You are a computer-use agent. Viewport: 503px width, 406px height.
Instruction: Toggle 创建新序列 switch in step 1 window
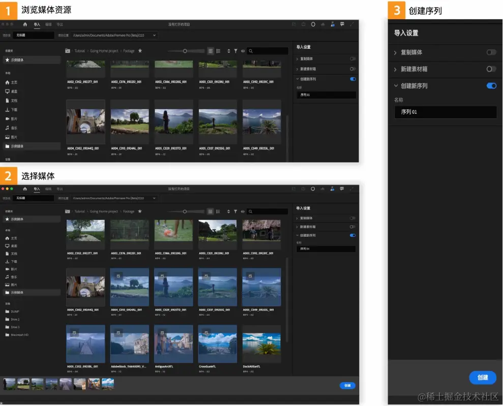pyautogui.click(x=353, y=79)
